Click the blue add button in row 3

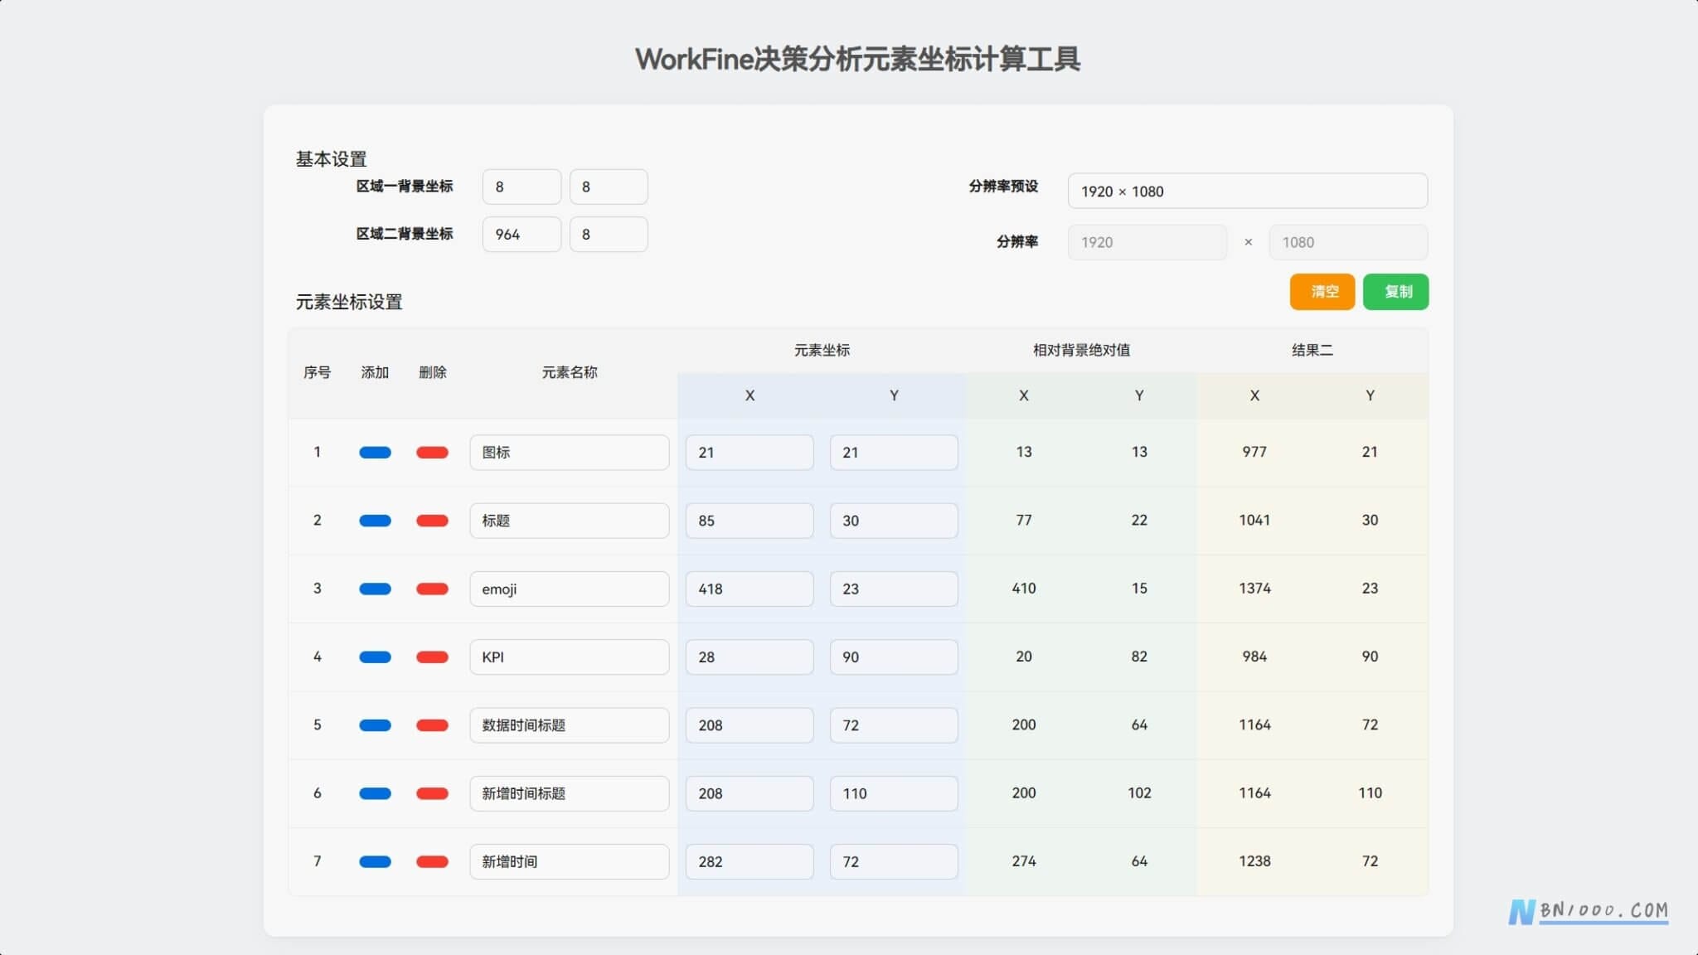375,589
